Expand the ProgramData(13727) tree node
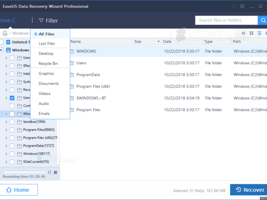Image resolution: width=267 pixels, height=200 pixels. click(6, 146)
